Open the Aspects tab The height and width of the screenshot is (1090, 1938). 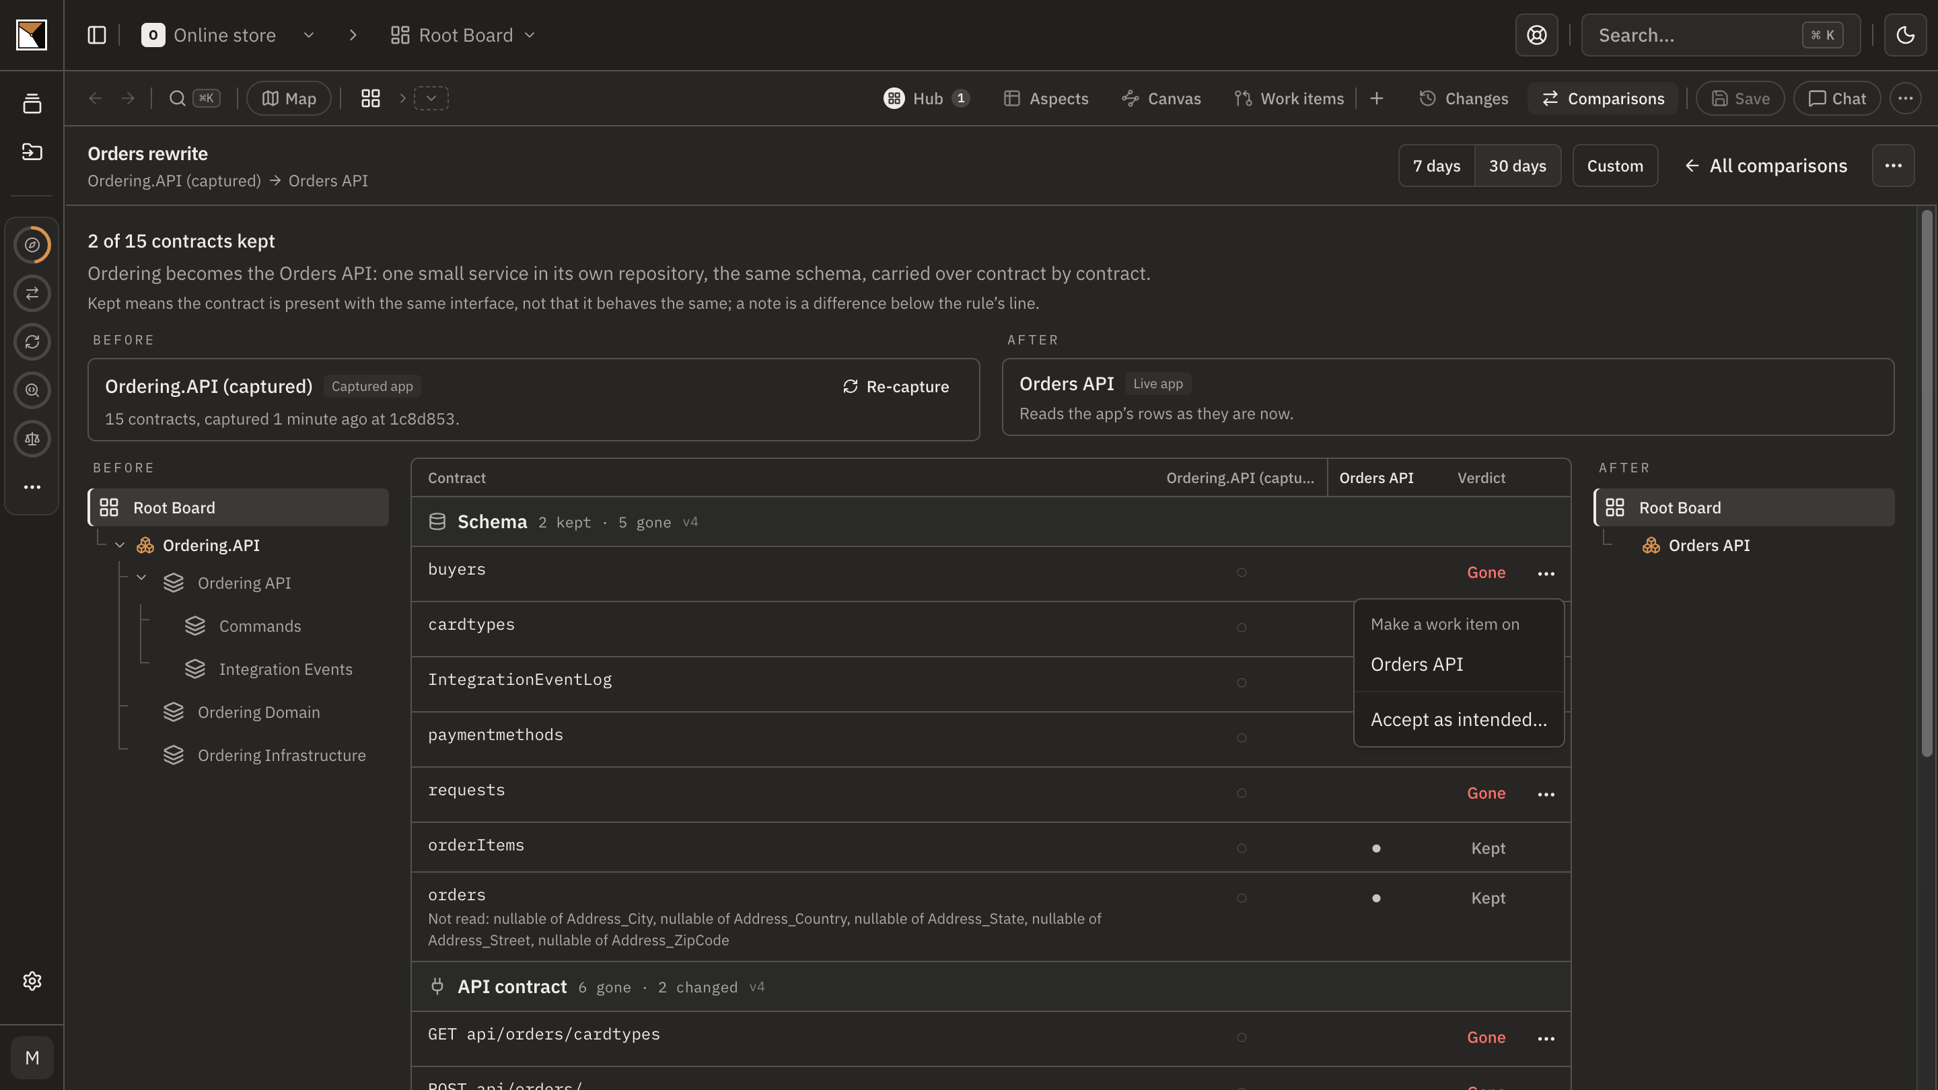1046,98
